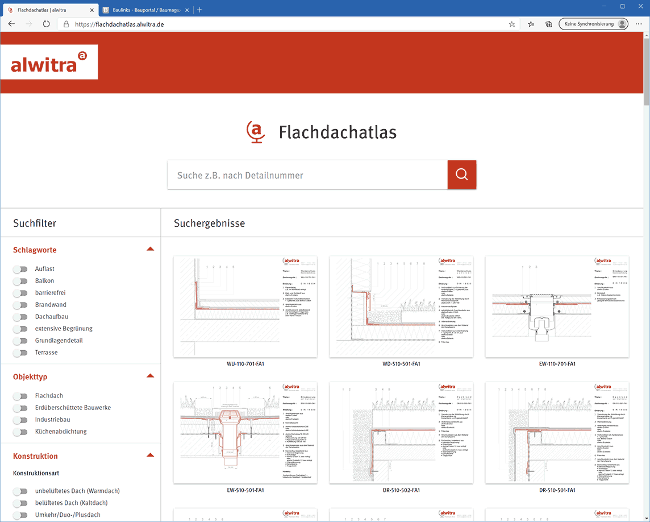Enable the Küchenabdichtung toggle
The width and height of the screenshot is (650, 522).
[x=20, y=432]
